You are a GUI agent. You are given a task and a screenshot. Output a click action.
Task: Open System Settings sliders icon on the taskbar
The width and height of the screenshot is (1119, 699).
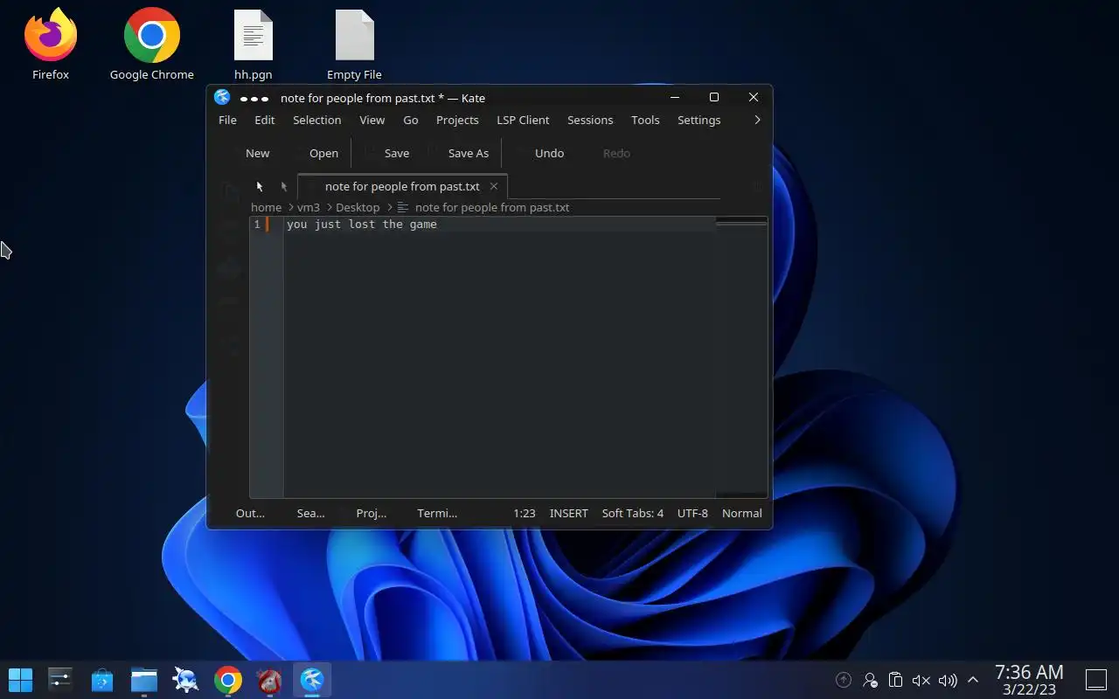click(60, 680)
